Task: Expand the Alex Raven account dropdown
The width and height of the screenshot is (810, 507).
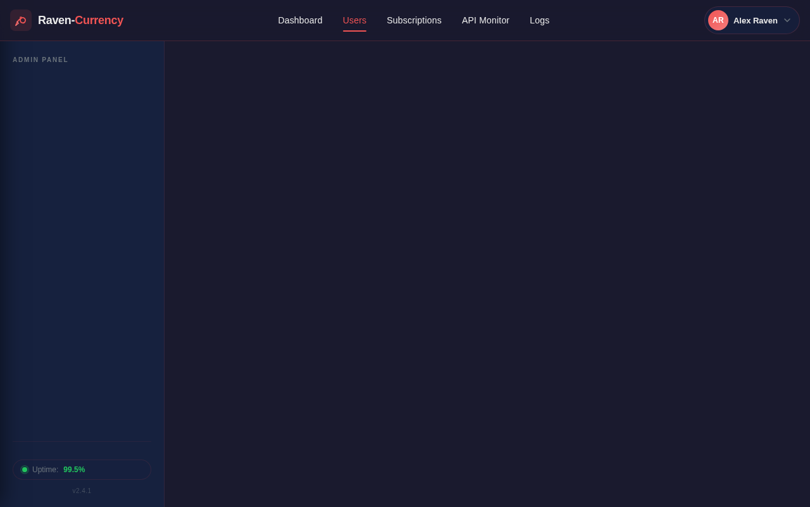Action: pyautogui.click(x=752, y=20)
